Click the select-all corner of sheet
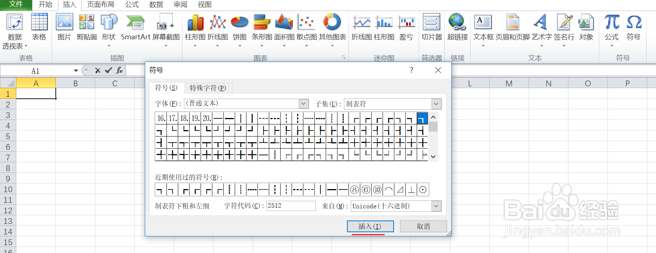The width and height of the screenshot is (656, 253). pyautogui.click(x=8, y=83)
